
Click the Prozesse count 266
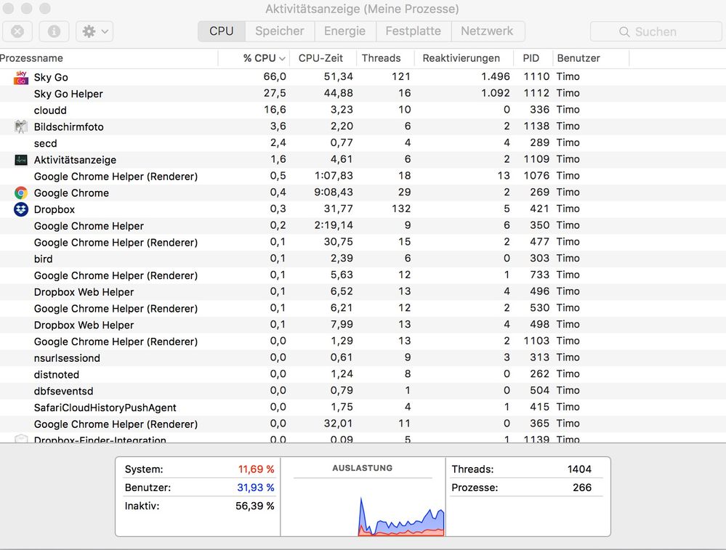point(582,488)
